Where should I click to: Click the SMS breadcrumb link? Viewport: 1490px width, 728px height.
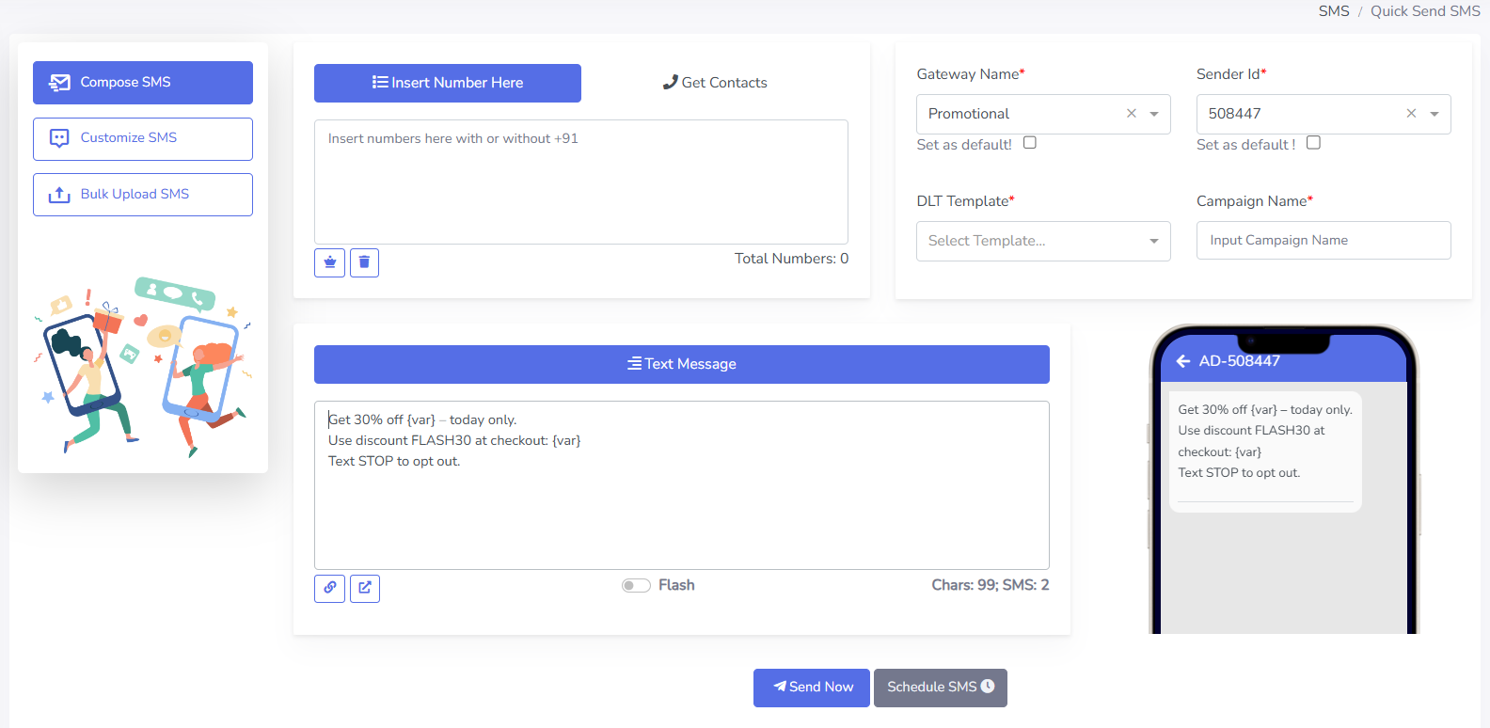[1333, 11]
